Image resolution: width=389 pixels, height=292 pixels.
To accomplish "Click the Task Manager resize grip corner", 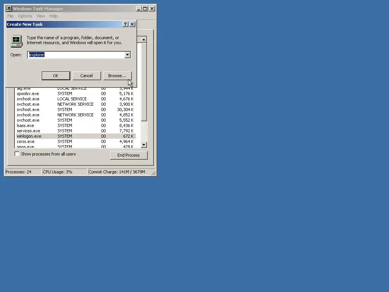I will tap(153, 173).
